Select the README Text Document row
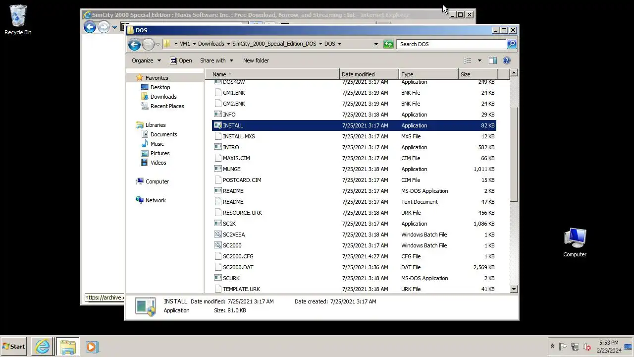 [x=354, y=202]
